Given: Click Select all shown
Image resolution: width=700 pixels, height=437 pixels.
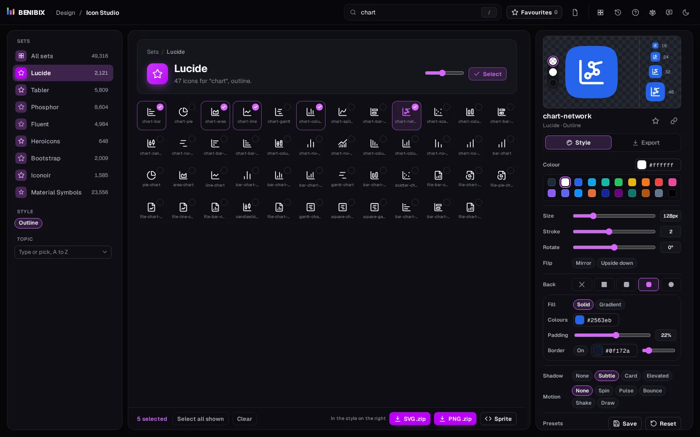Looking at the screenshot, I should (200, 419).
